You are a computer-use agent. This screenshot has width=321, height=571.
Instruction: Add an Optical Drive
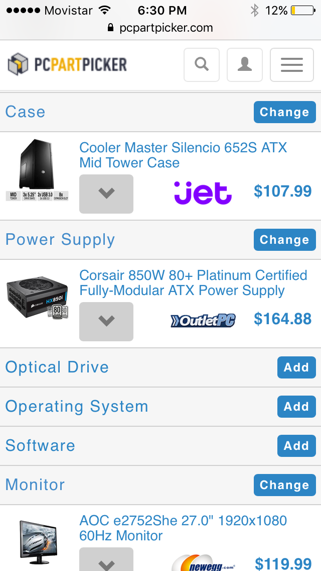(296, 367)
